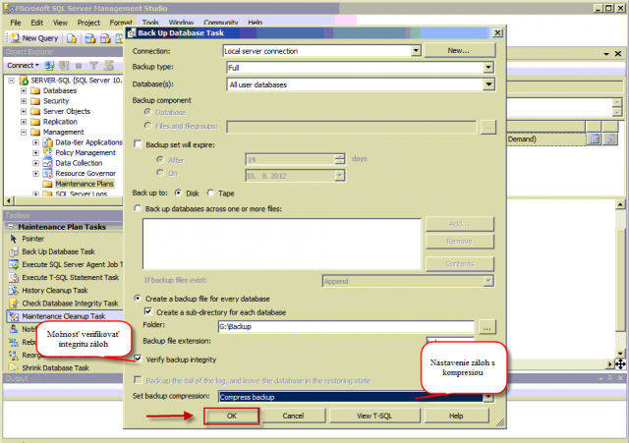
Task: Click the calendar schedule icon beside Demand
Action: (594, 139)
